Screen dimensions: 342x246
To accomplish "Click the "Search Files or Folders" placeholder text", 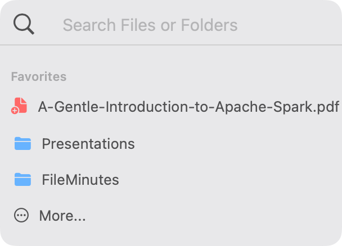I will [150, 25].
